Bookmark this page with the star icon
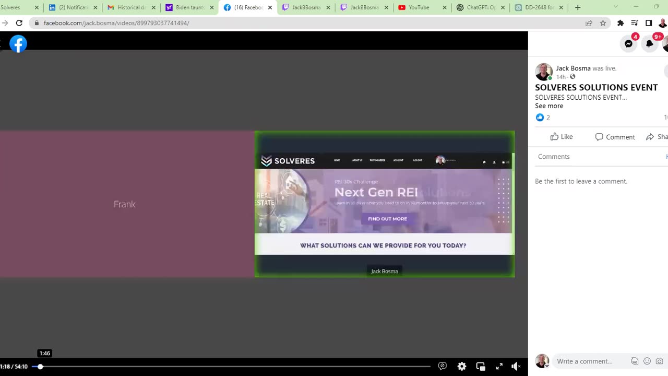 (x=603, y=23)
